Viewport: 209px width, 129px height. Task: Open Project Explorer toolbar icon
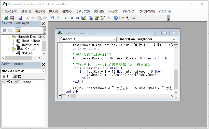click(91, 18)
